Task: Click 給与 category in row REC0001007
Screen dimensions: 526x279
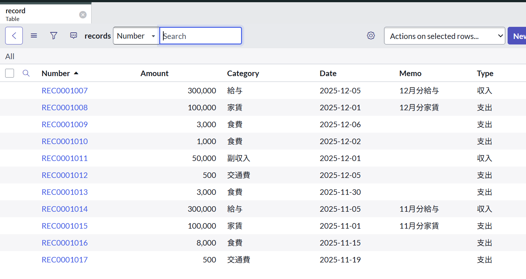Action: pyautogui.click(x=235, y=90)
